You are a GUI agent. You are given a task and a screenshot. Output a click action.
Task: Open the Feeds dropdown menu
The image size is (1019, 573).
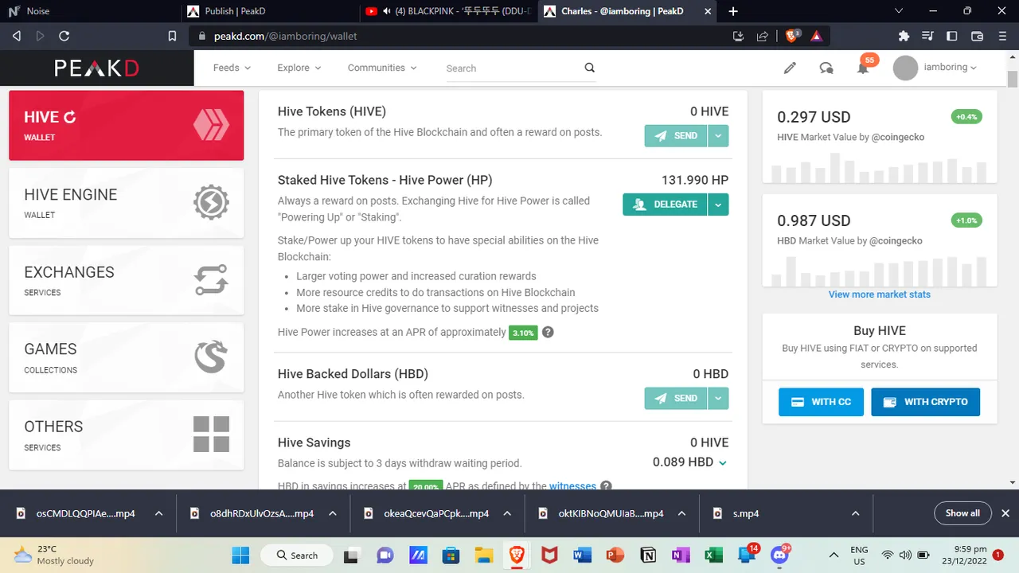(x=232, y=68)
